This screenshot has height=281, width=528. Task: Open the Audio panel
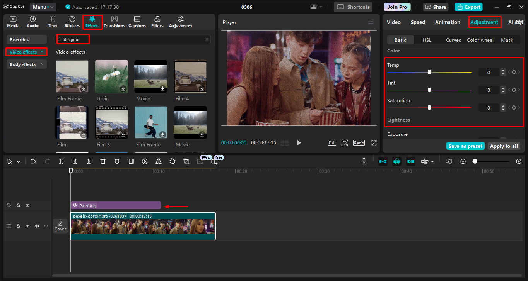[x=32, y=22]
